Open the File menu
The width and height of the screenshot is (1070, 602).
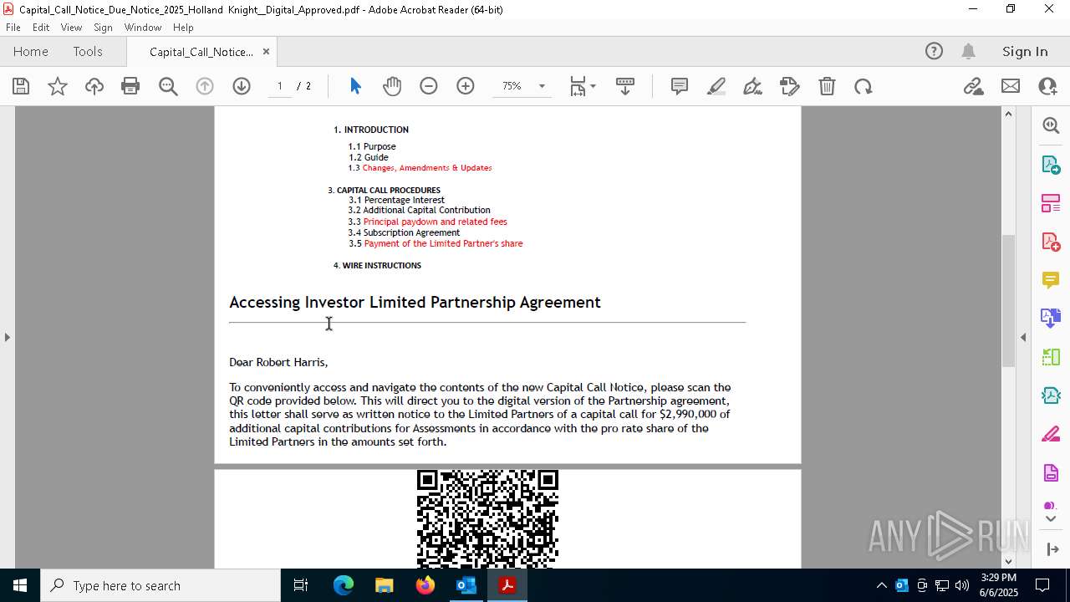tap(13, 28)
